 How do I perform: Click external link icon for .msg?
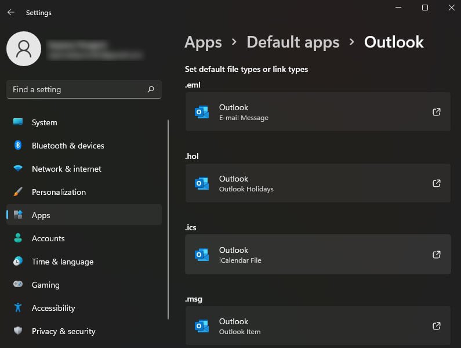tap(437, 326)
